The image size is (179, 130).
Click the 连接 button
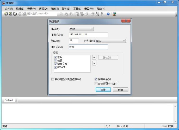tap(103, 90)
